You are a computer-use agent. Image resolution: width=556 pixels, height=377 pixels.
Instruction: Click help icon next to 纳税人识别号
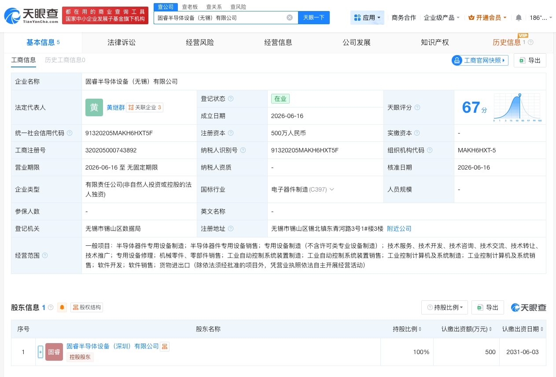(243, 150)
